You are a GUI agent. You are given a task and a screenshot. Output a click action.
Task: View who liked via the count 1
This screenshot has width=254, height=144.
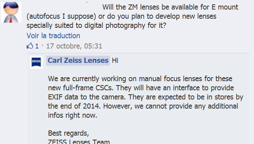[37, 46]
